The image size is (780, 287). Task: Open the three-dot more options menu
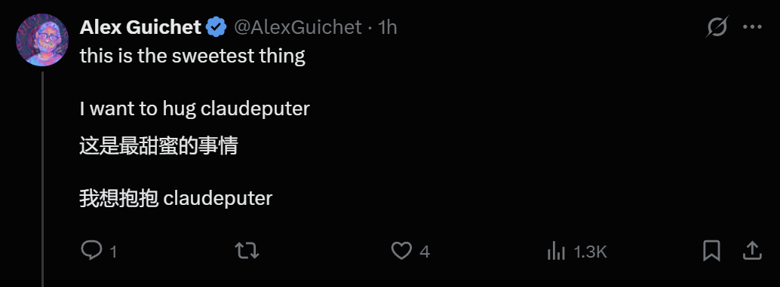pyautogui.click(x=752, y=27)
